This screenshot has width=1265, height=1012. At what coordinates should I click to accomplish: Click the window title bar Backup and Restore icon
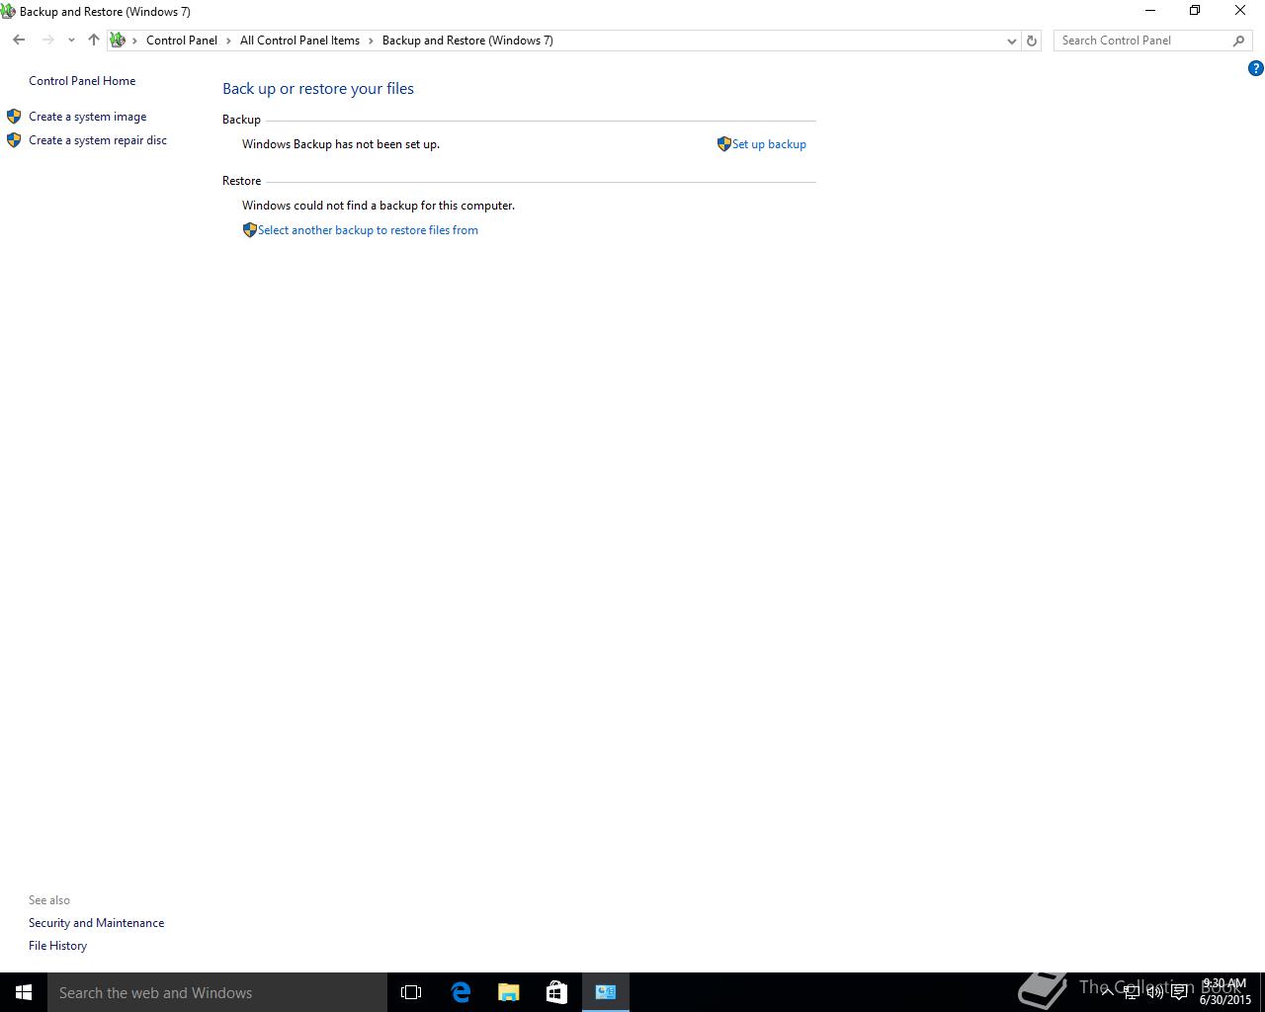coord(8,12)
